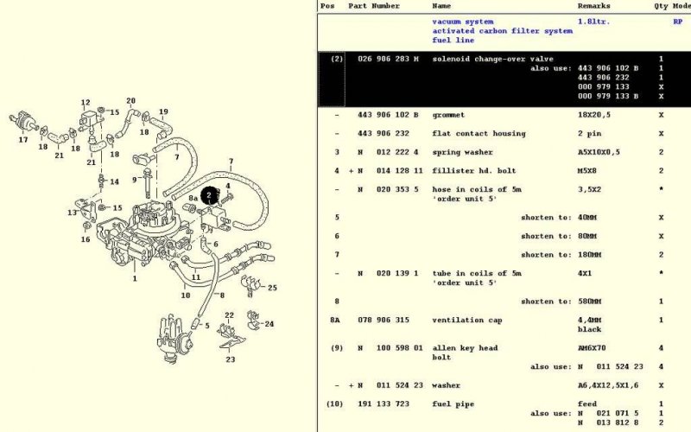Image resolution: width=691 pixels, height=432 pixels.
Task: Select part callout 25 clip in the diagram
Action: [272, 288]
